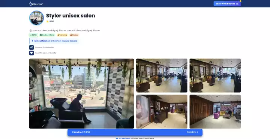The image size is (270, 139).
Task: Click the location pin icon beside the address
Action: (31, 31)
